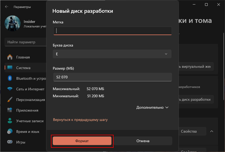Screen dimensions: 225x152
Task: Open Персонализация via the paintbrush icon
Action: coord(10,100)
